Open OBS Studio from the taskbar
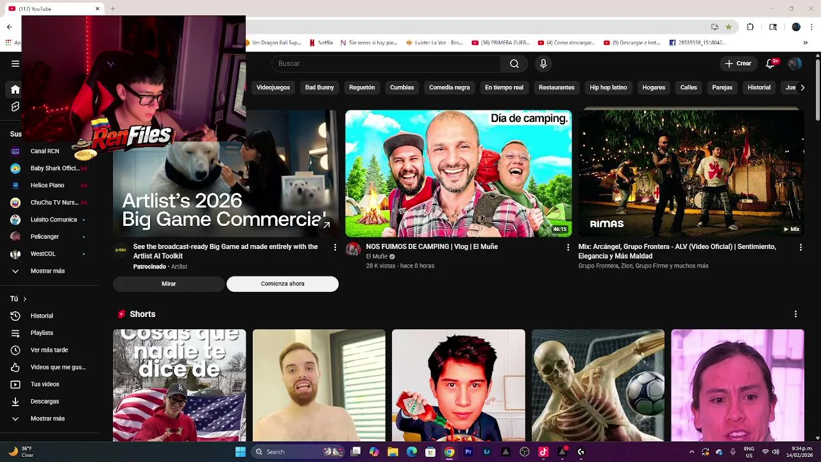The image size is (821, 462). [525, 452]
